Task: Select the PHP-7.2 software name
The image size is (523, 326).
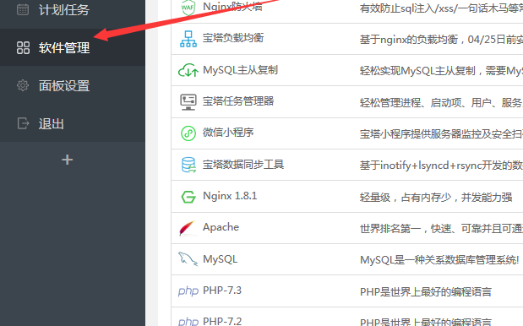Action: coord(222,321)
